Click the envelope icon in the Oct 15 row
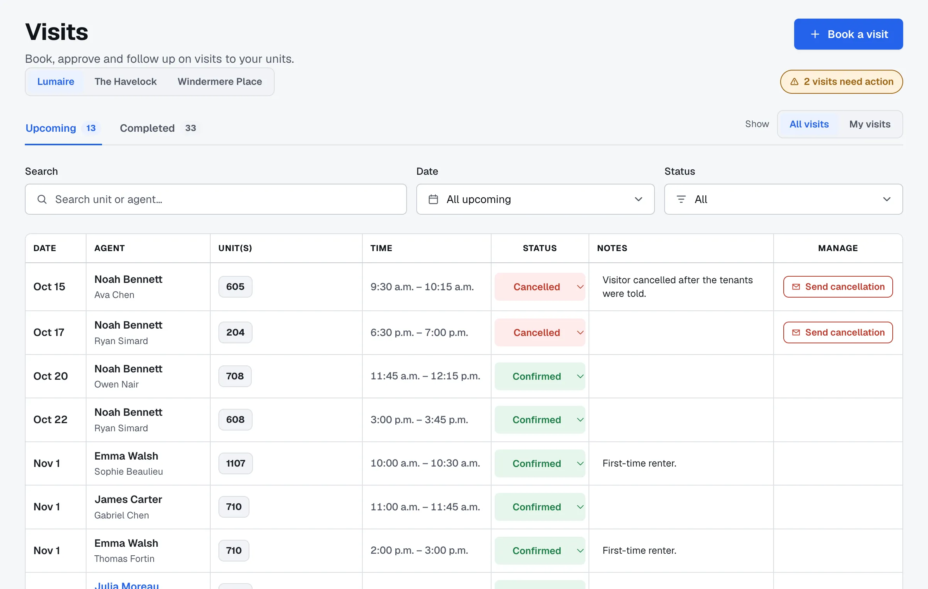 796,287
